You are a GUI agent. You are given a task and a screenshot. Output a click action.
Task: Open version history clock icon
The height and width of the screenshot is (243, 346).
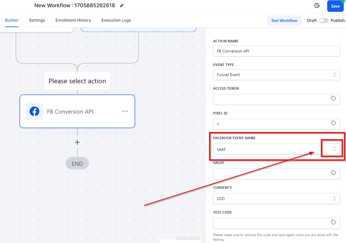(x=317, y=6)
